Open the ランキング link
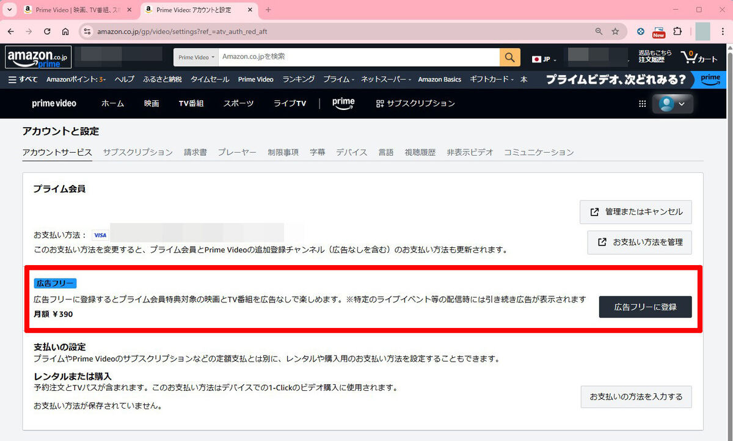 click(x=299, y=79)
